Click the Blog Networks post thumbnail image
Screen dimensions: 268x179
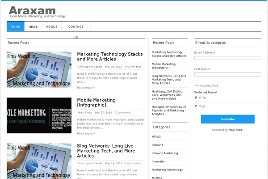(x=39, y=161)
